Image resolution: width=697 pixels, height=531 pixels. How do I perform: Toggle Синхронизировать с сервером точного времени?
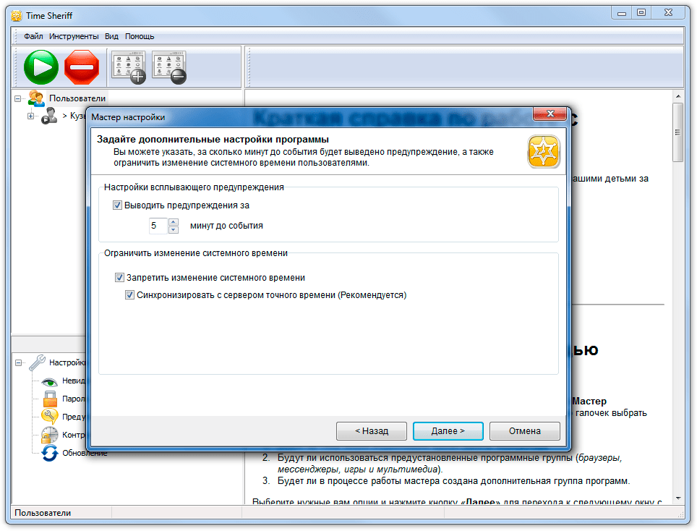pos(129,295)
